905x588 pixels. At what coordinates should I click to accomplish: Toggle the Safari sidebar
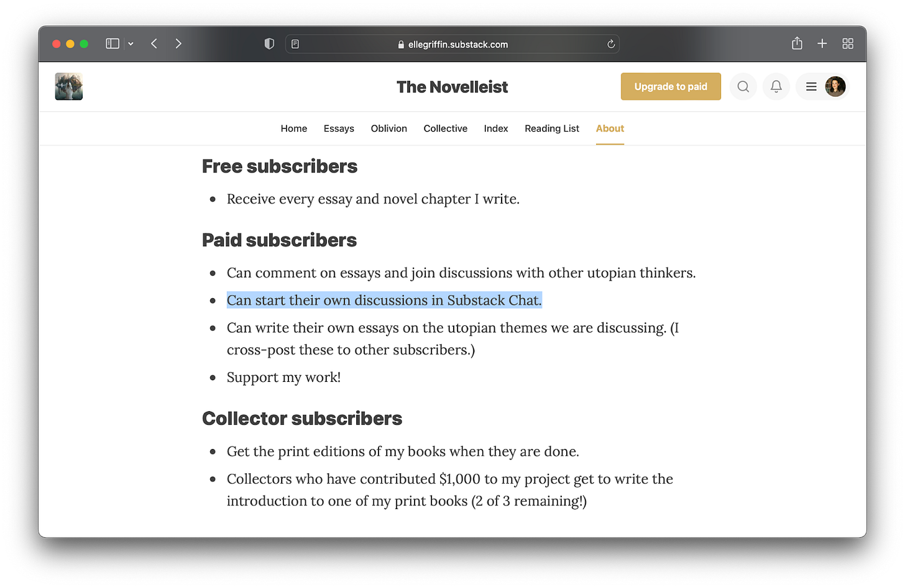(112, 43)
